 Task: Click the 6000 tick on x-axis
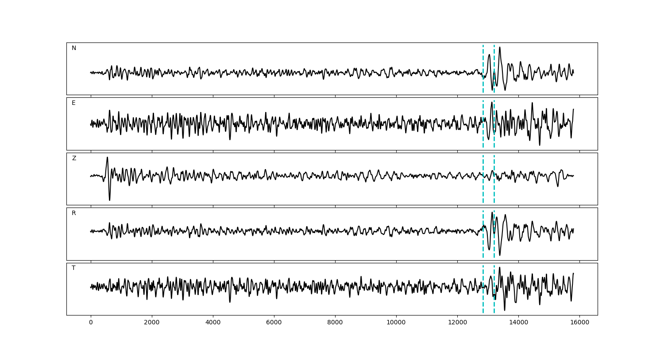tap(274, 323)
